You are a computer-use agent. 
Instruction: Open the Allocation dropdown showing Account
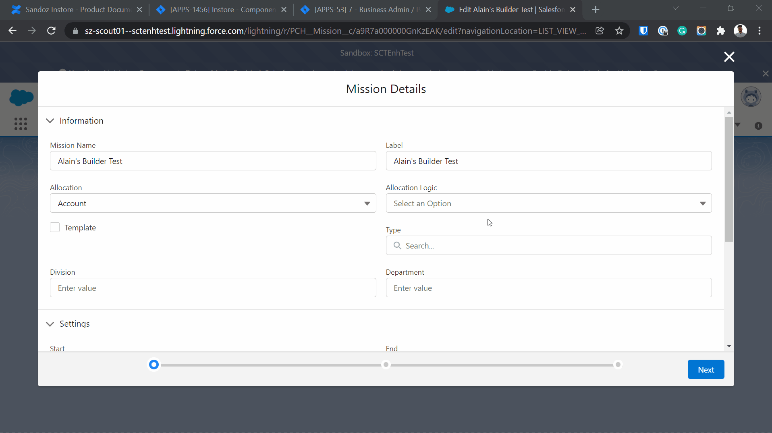coord(213,203)
